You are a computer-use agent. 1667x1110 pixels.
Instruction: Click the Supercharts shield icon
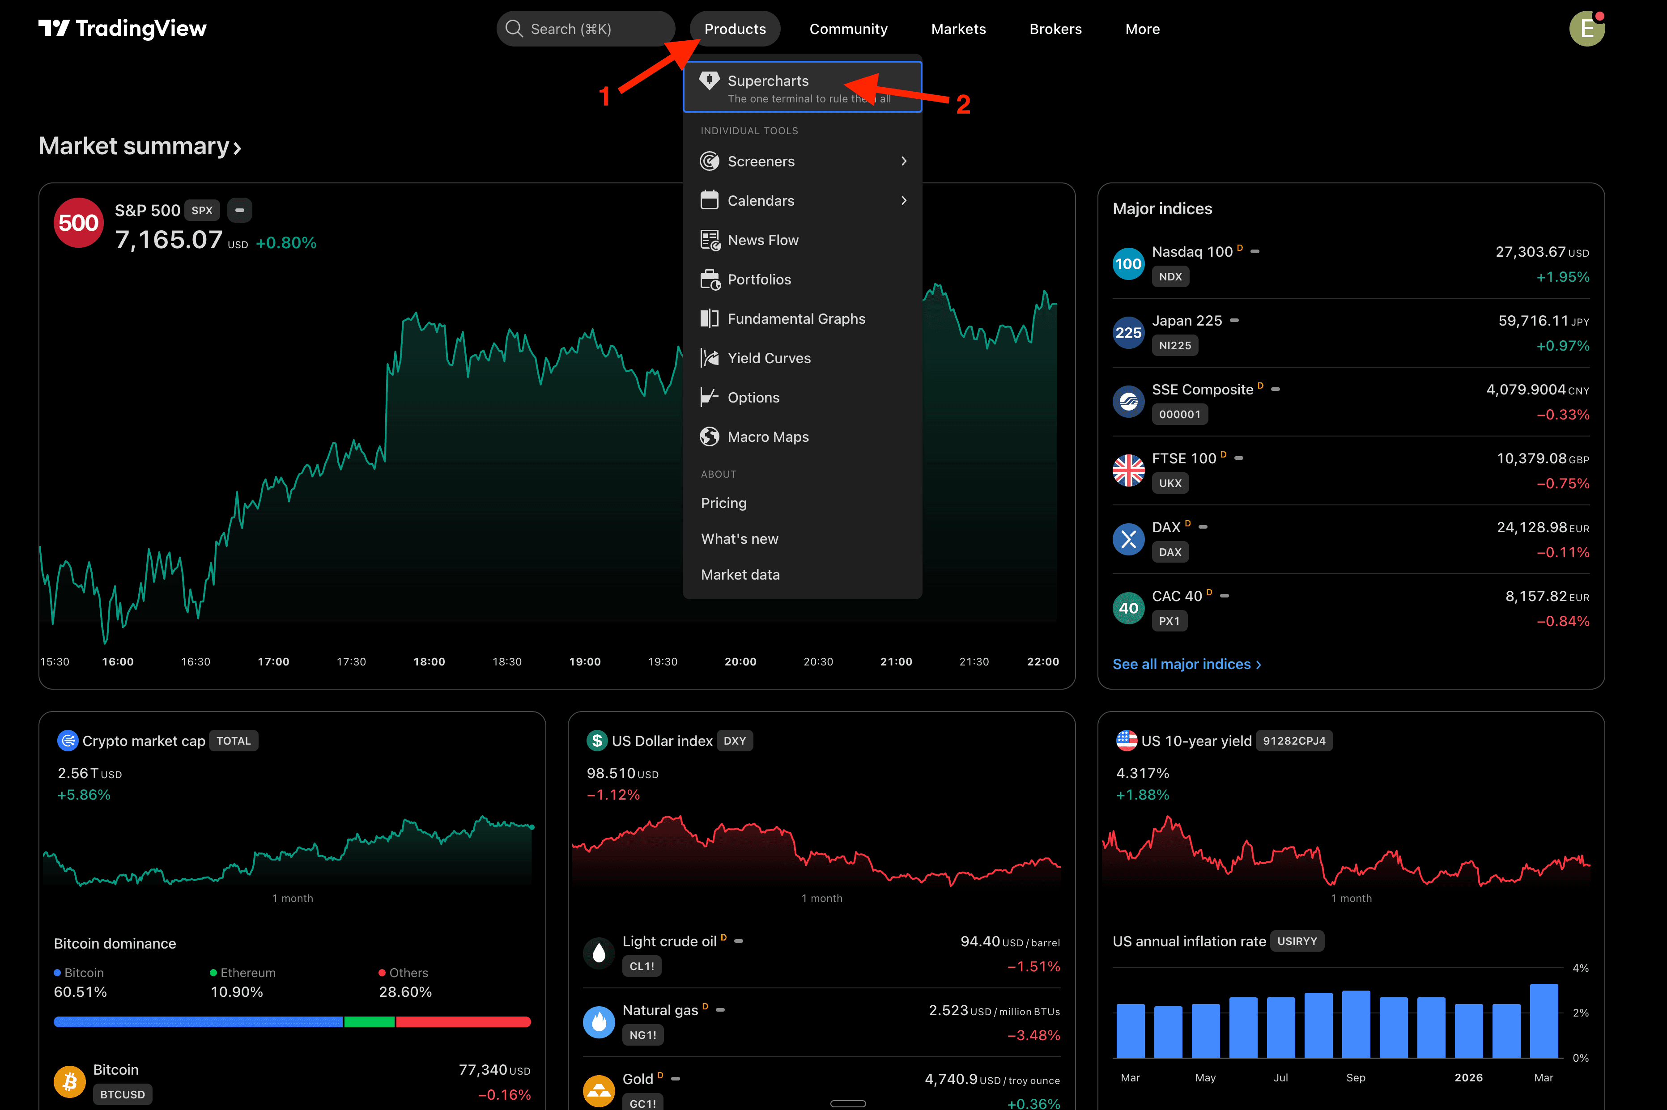tap(709, 80)
